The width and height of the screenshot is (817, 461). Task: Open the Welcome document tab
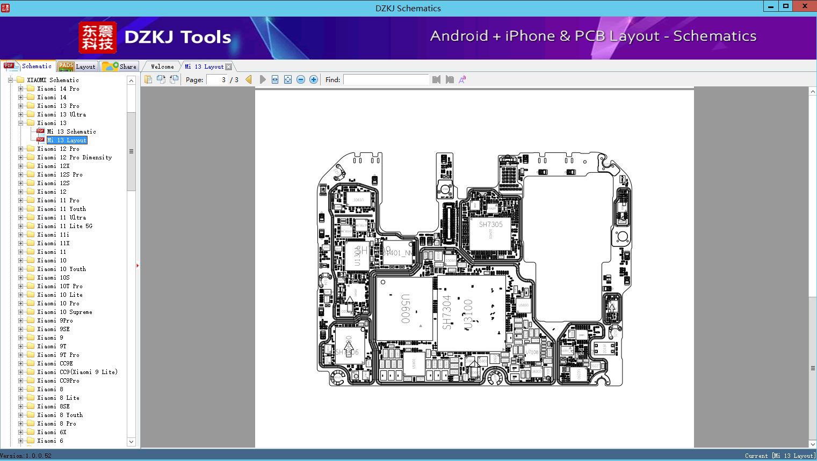tap(162, 67)
